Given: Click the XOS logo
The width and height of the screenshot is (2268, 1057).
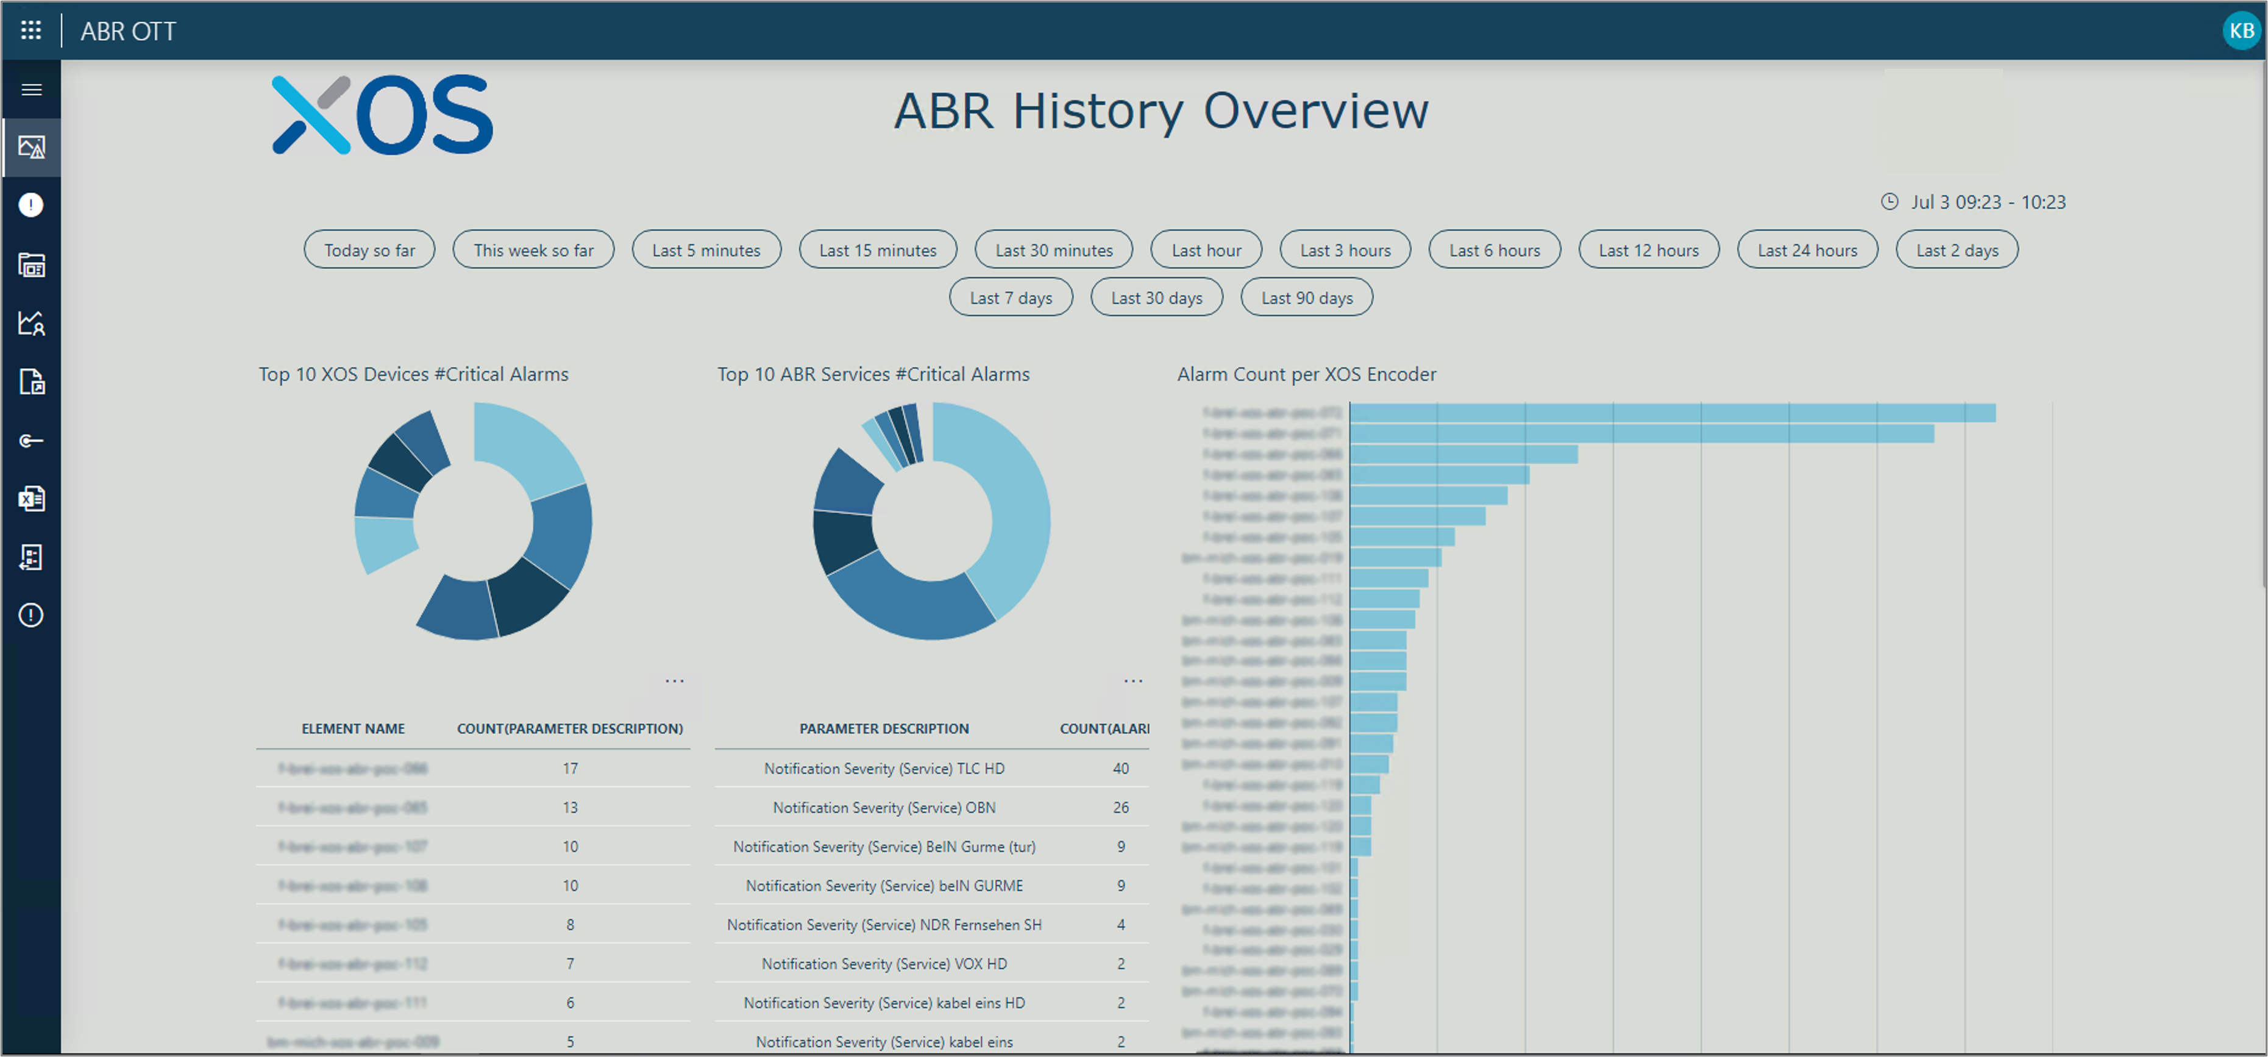Looking at the screenshot, I should [383, 115].
